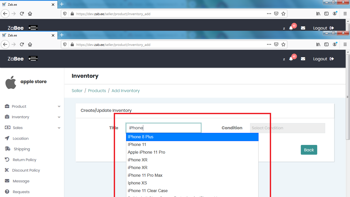Open hamburger application menu in background window
The width and height of the screenshot is (350, 197).
pyautogui.click(x=345, y=14)
